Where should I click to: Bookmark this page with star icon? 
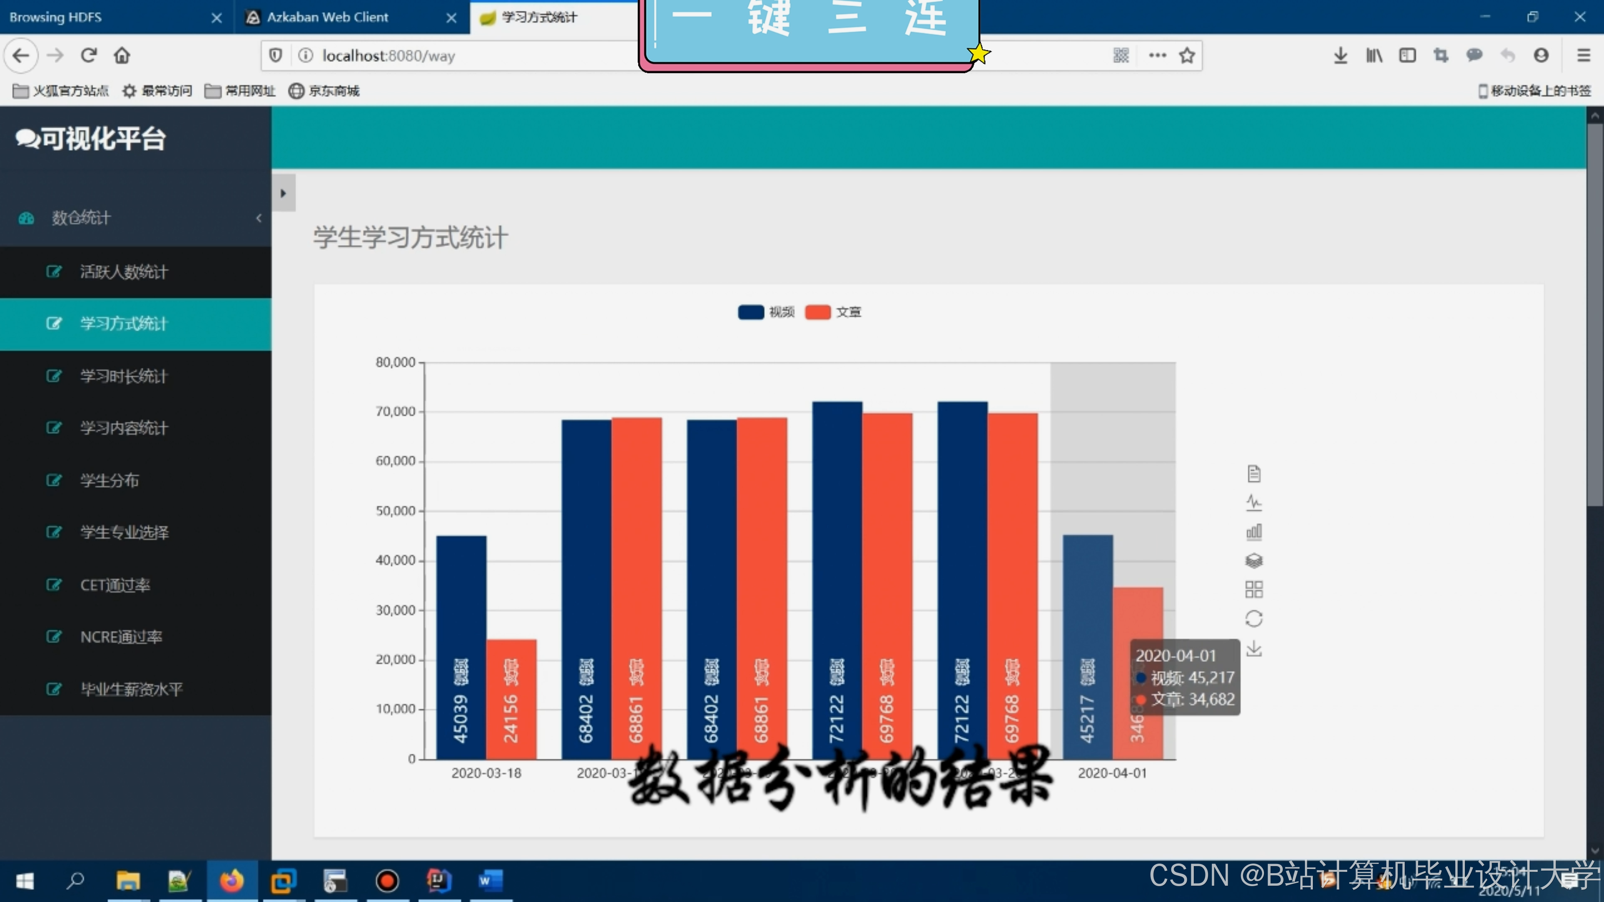[1187, 56]
